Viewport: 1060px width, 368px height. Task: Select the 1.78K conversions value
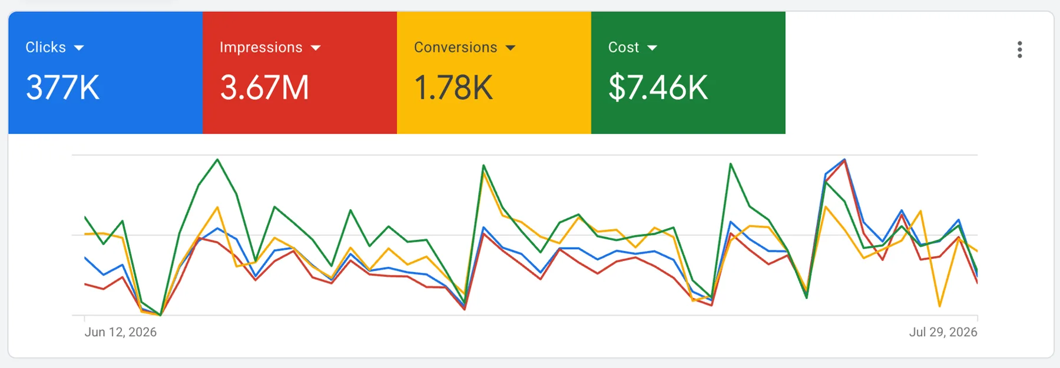click(x=453, y=88)
